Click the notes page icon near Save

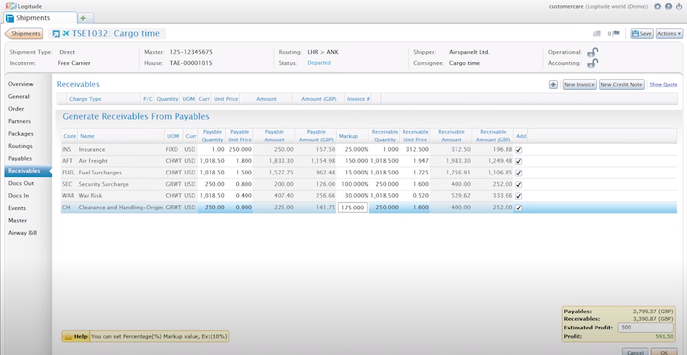[x=596, y=33]
